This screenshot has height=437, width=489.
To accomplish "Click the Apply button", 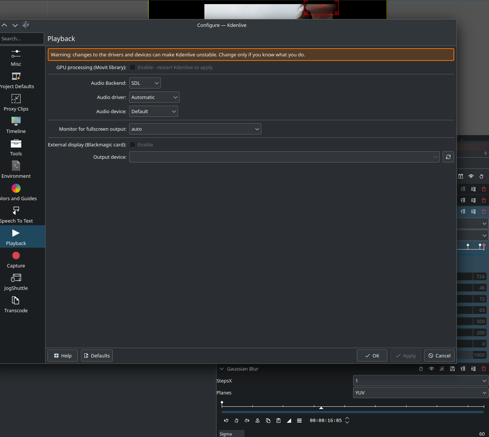I will click(x=406, y=356).
